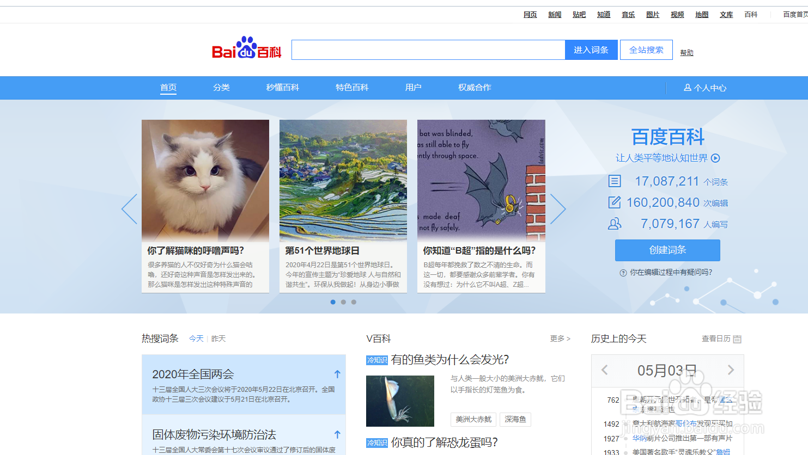Image resolution: width=808 pixels, height=455 pixels.
Task: Open the 秒懂百科 navigation tab
Action: 283,88
